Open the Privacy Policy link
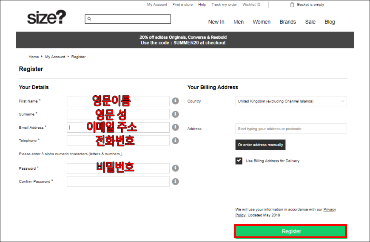 coord(330,209)
